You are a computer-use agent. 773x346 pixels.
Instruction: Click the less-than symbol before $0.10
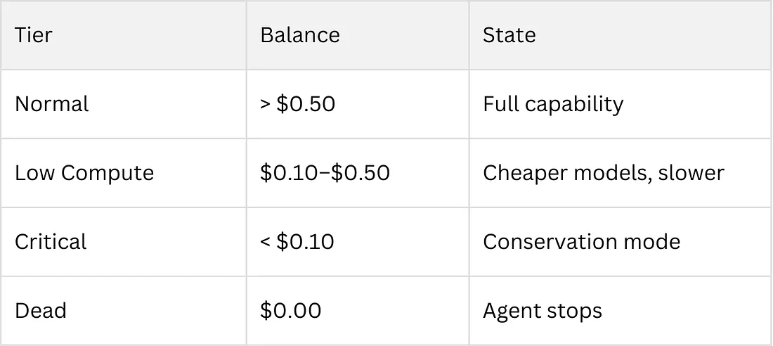pos(266,243)
